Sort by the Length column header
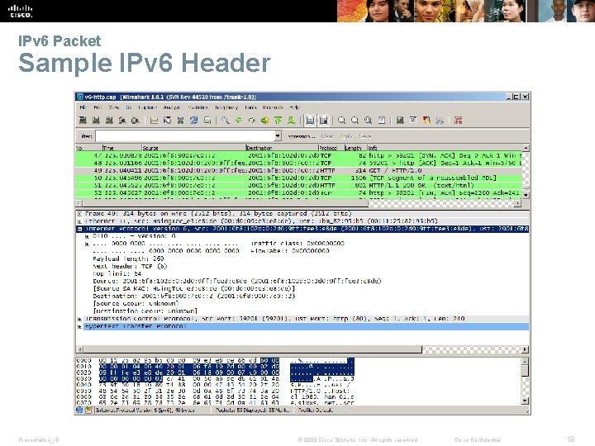This screenshot has height=446, width=595. pos(355,148)
